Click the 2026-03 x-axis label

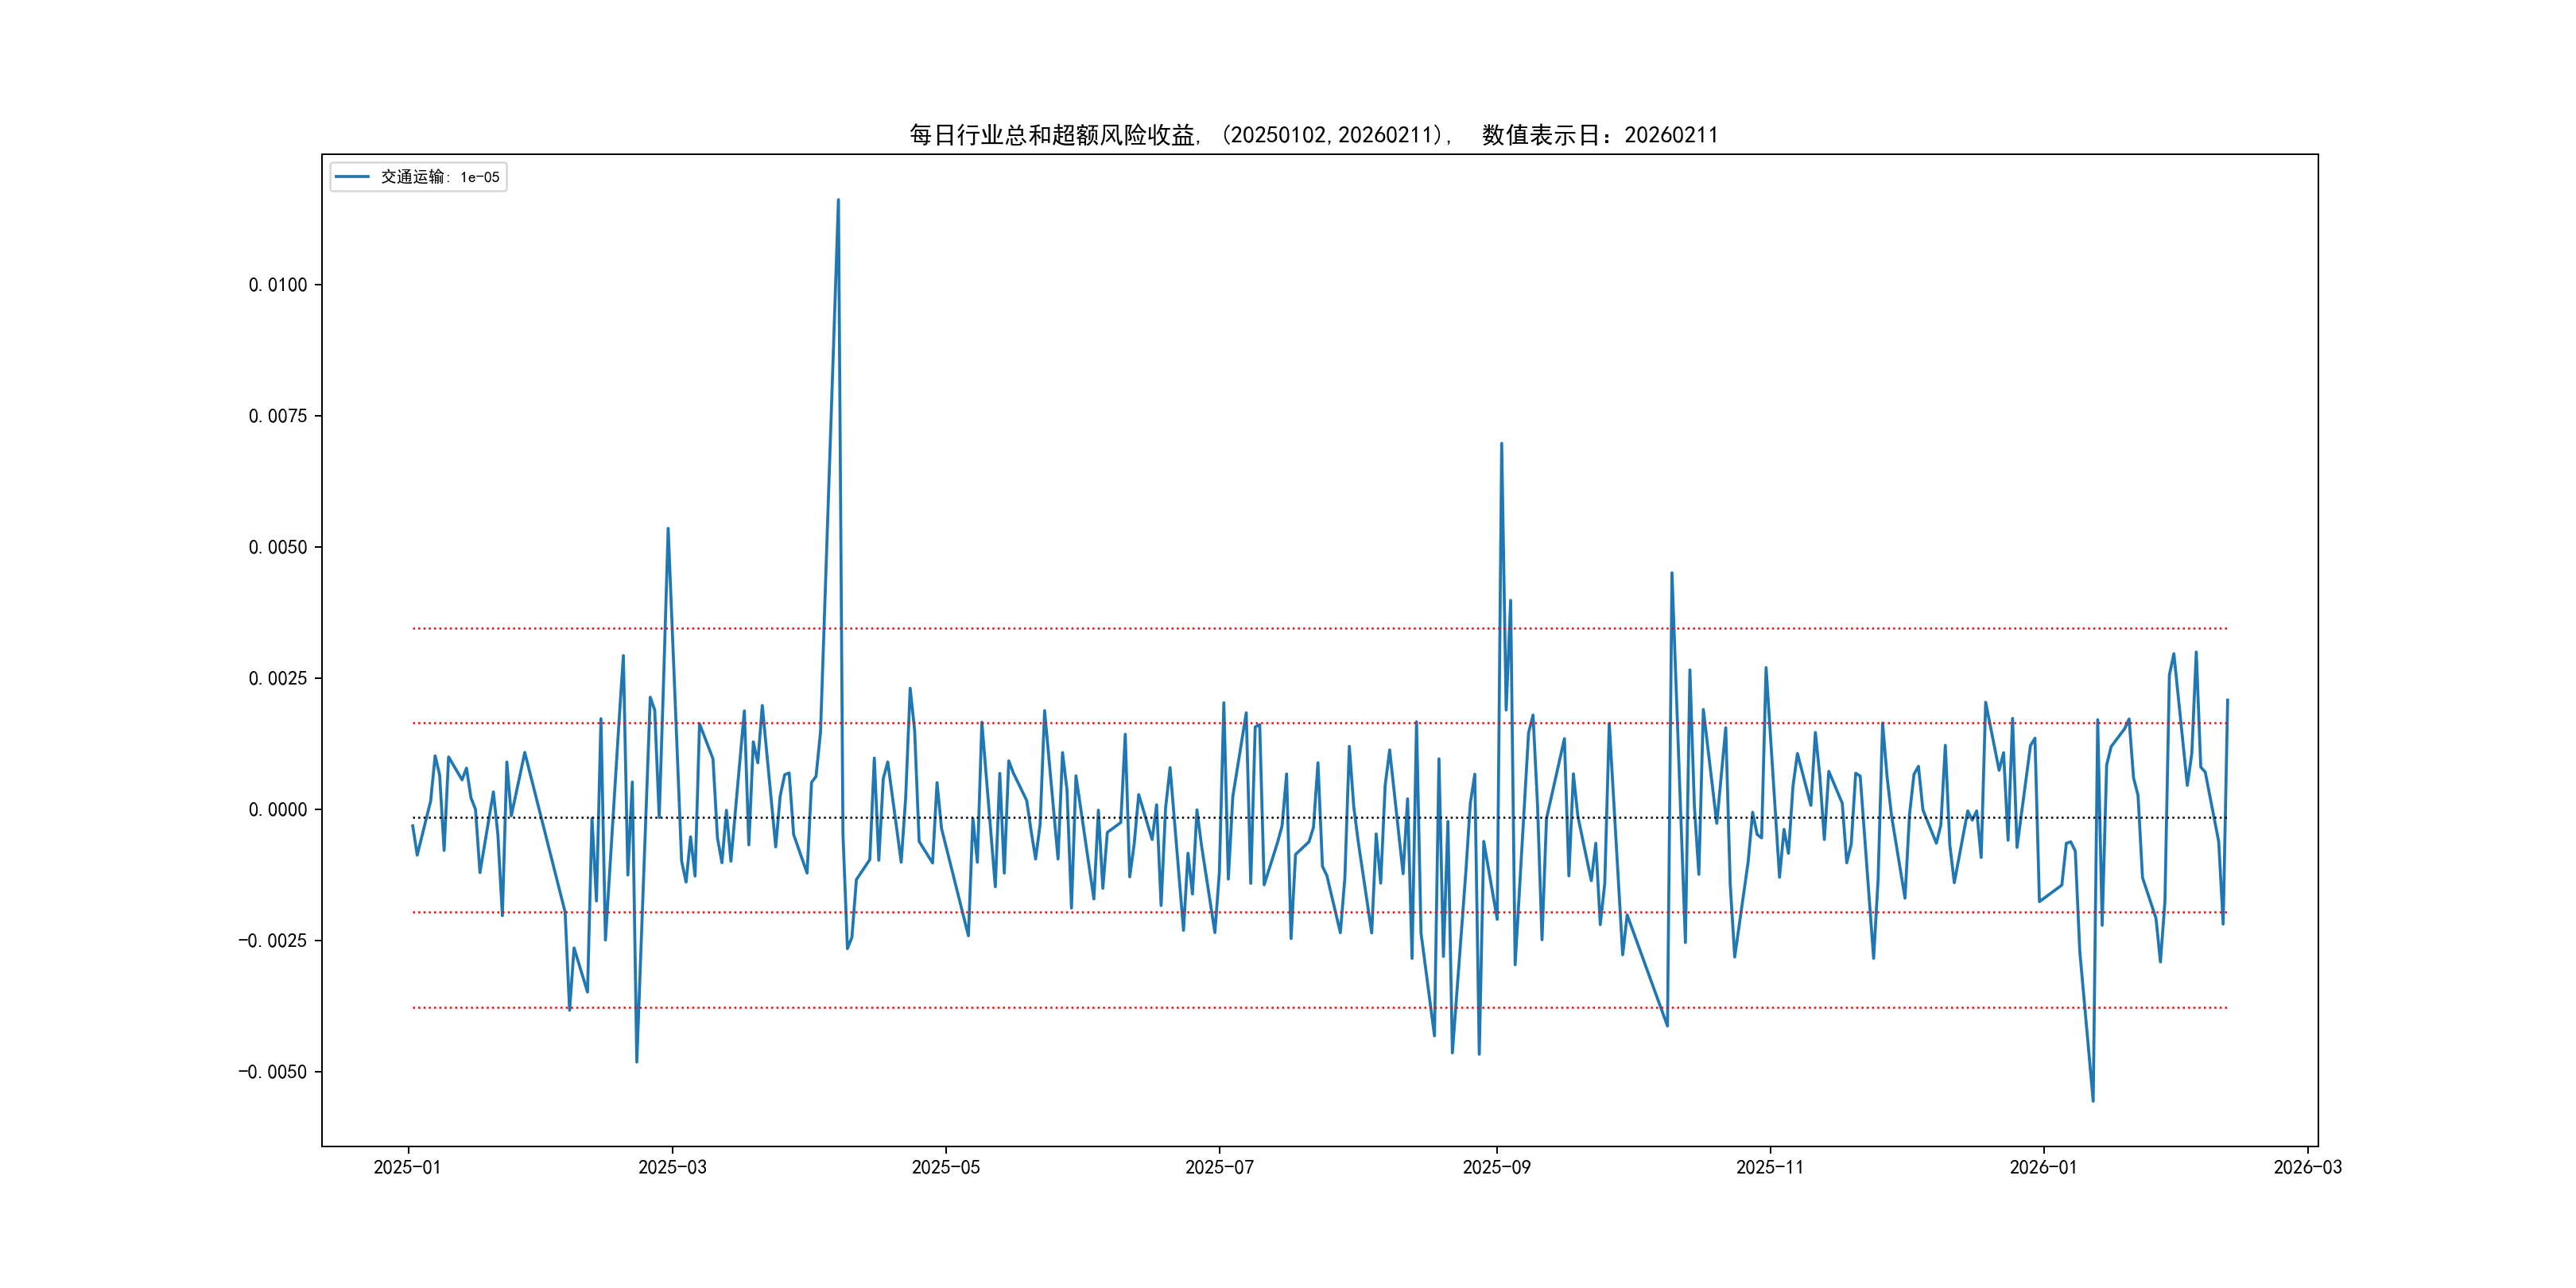click(2307, 1167)
